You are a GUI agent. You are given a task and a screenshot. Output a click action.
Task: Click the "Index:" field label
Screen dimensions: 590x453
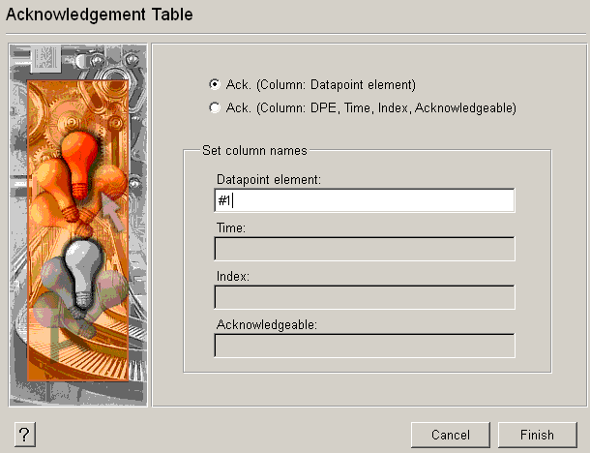point(233,277)
